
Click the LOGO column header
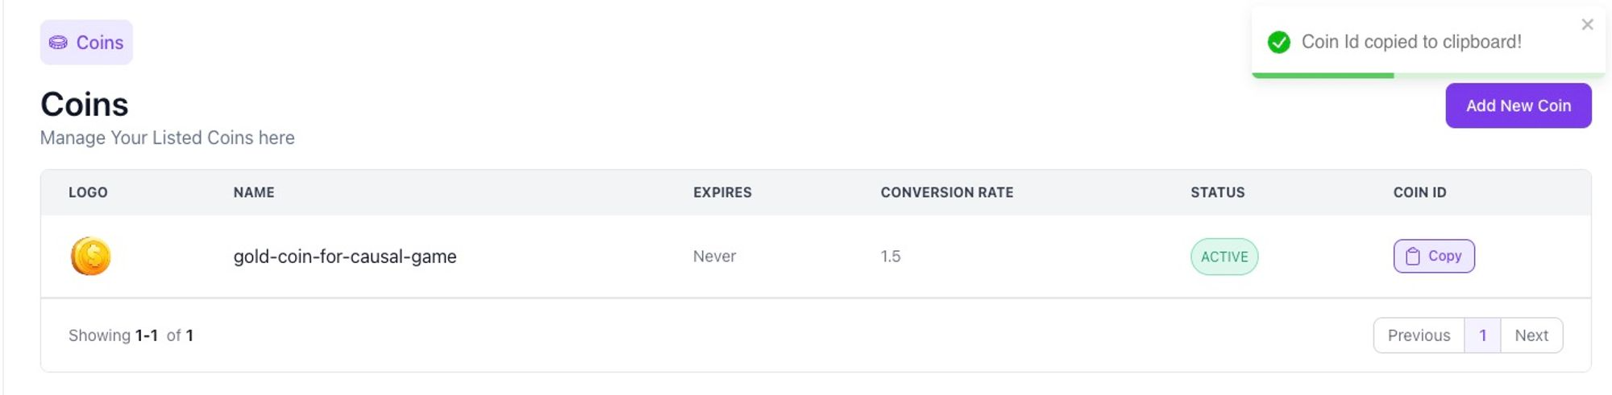[88, 192]
